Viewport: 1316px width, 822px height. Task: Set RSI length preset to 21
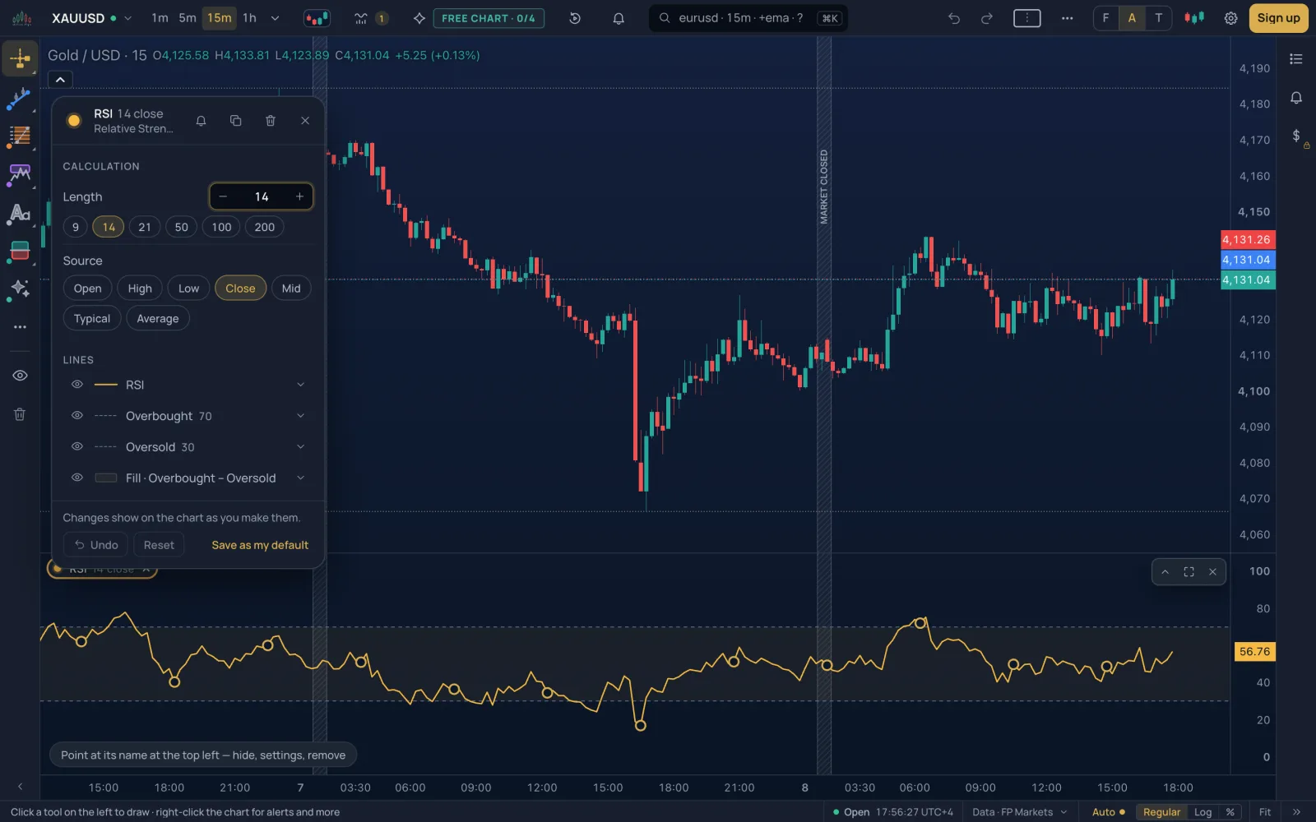point(145,228)
